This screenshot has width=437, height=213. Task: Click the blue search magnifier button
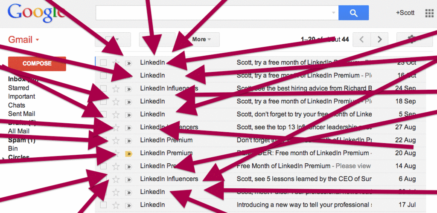coord(353,13)
